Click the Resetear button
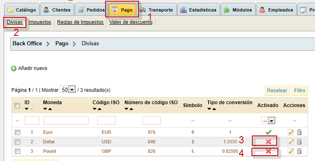315x161 pixels. pyautogui.click(x=277, y=90)
